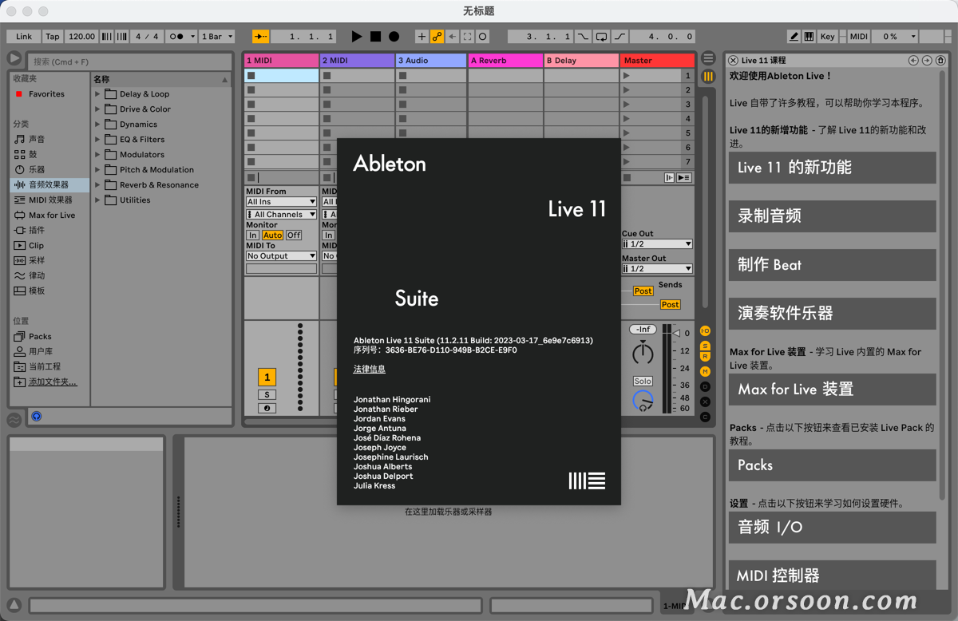The image size is (958, 621).
Task: Toggle the Punch-In switch icon
Action: pos(584,37)
